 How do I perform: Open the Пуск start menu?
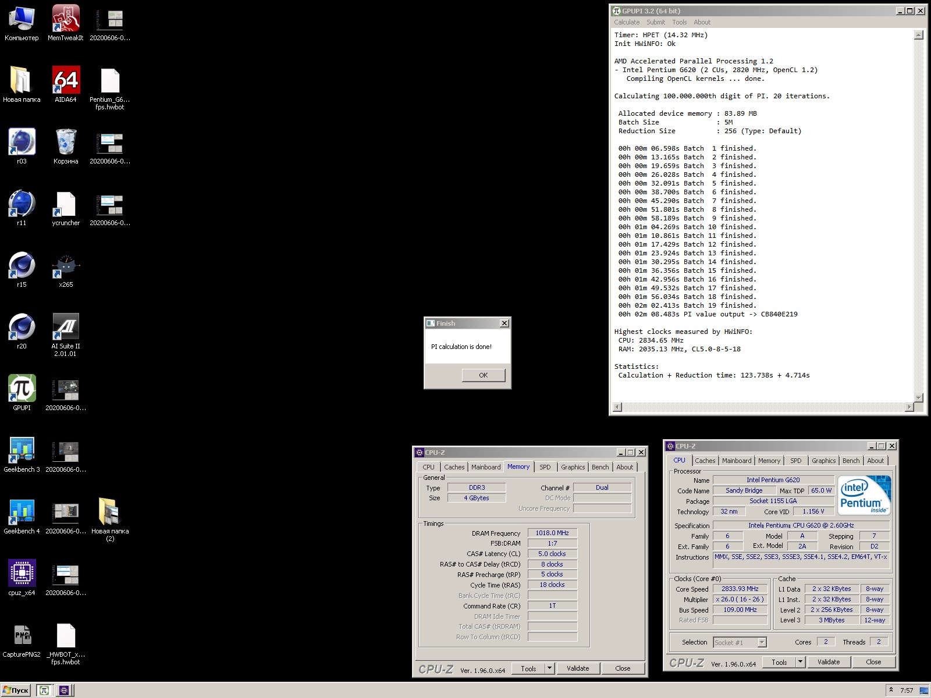coord(16,690)
